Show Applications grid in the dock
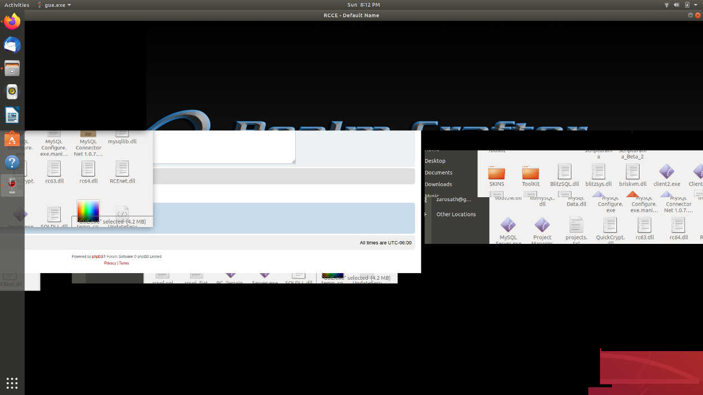The image size is (703, 395). pos(12,383)
